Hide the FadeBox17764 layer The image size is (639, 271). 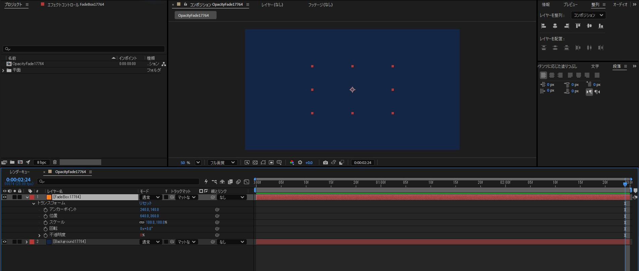point(5,197)
